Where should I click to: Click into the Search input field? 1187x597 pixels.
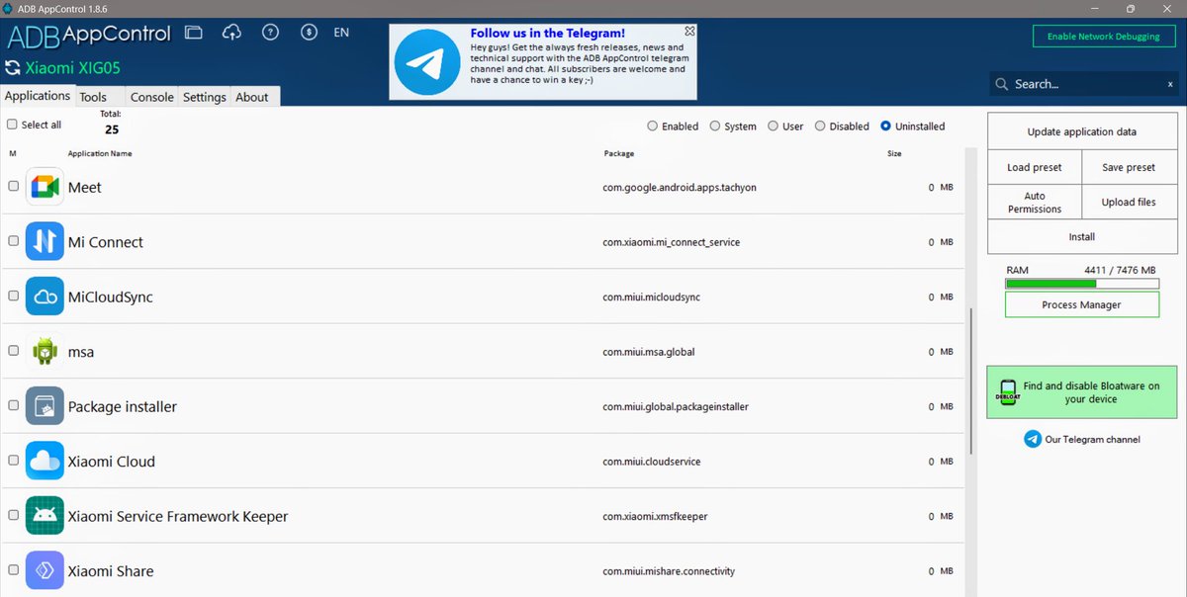point(1086,84)
